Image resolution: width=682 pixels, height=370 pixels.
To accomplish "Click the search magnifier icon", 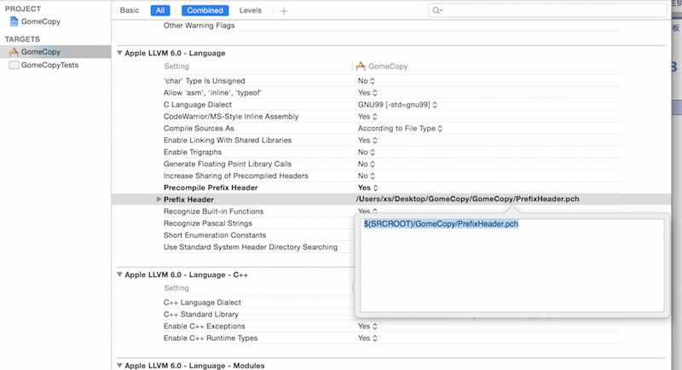I will coord(436,10).
